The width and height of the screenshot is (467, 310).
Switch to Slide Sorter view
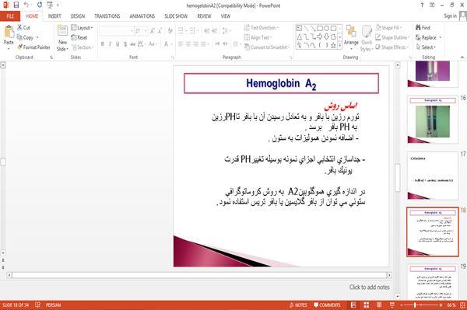pos(367,305)
